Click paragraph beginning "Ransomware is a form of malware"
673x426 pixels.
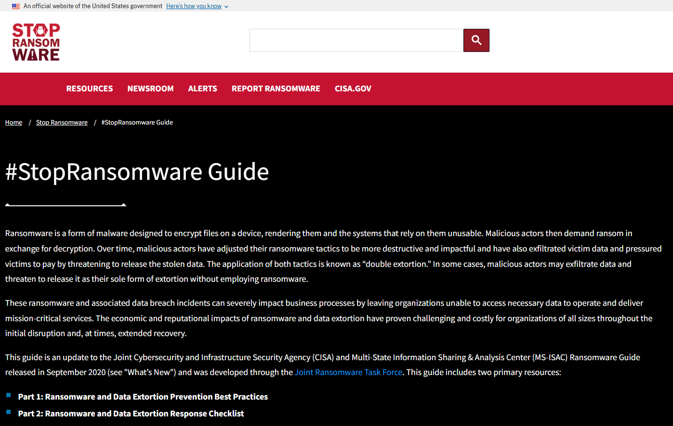(x=333, y=256)
